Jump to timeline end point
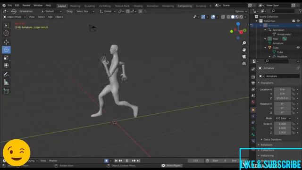Image resolution: width=302 pixels, height=170 pixels. (138, 161)
